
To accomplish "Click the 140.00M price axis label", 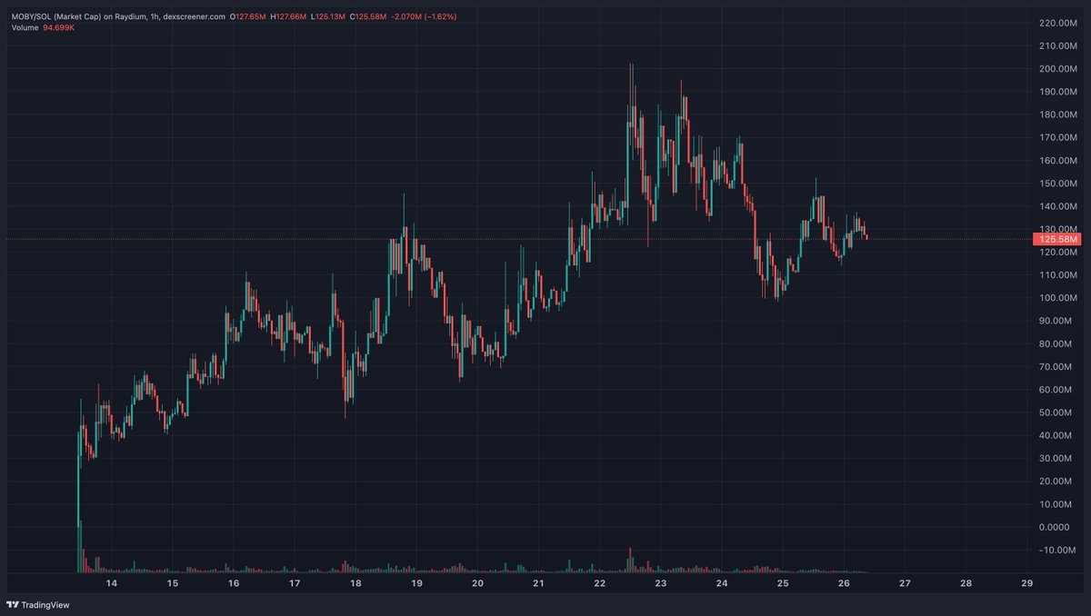I will click(x=1057, y=206).
